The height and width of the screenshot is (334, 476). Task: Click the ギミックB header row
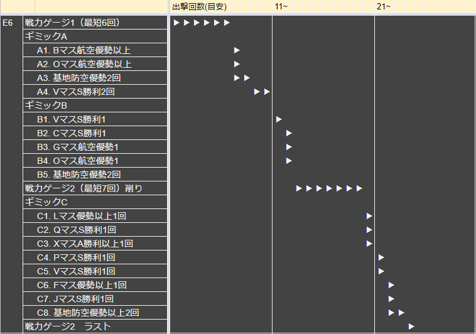(x=95, y=105)
